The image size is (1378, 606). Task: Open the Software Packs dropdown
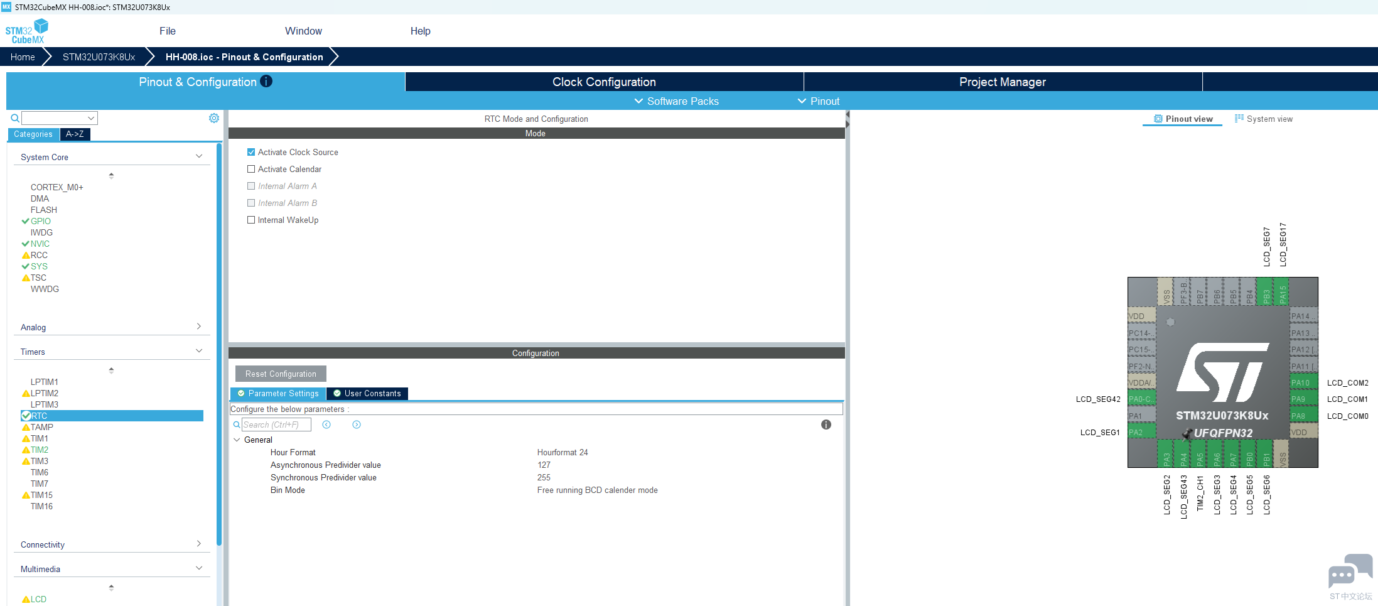676,101
